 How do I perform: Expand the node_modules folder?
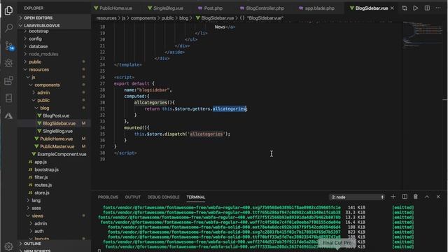tap(43, 54)
